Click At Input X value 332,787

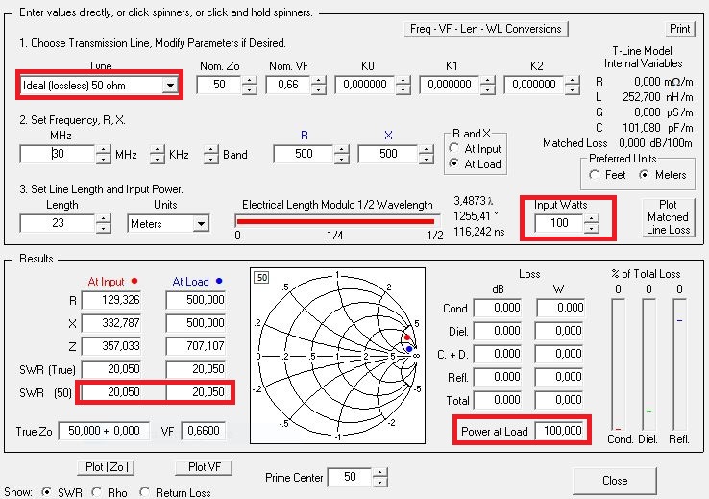pyautogui.click(x=111, y=323)
